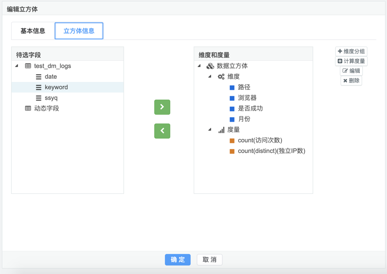Open the 立方体信息 tab
Screen dimensions: 387x274
click(x=79, y=31)
